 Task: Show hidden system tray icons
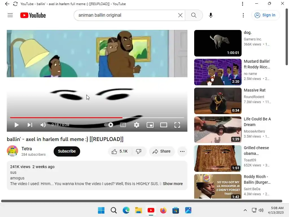click(x=245, y=210)
